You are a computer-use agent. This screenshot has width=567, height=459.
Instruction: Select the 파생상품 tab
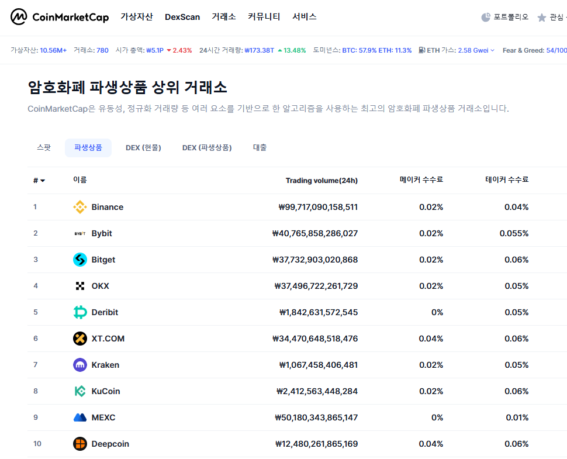(x=88, y=147)
